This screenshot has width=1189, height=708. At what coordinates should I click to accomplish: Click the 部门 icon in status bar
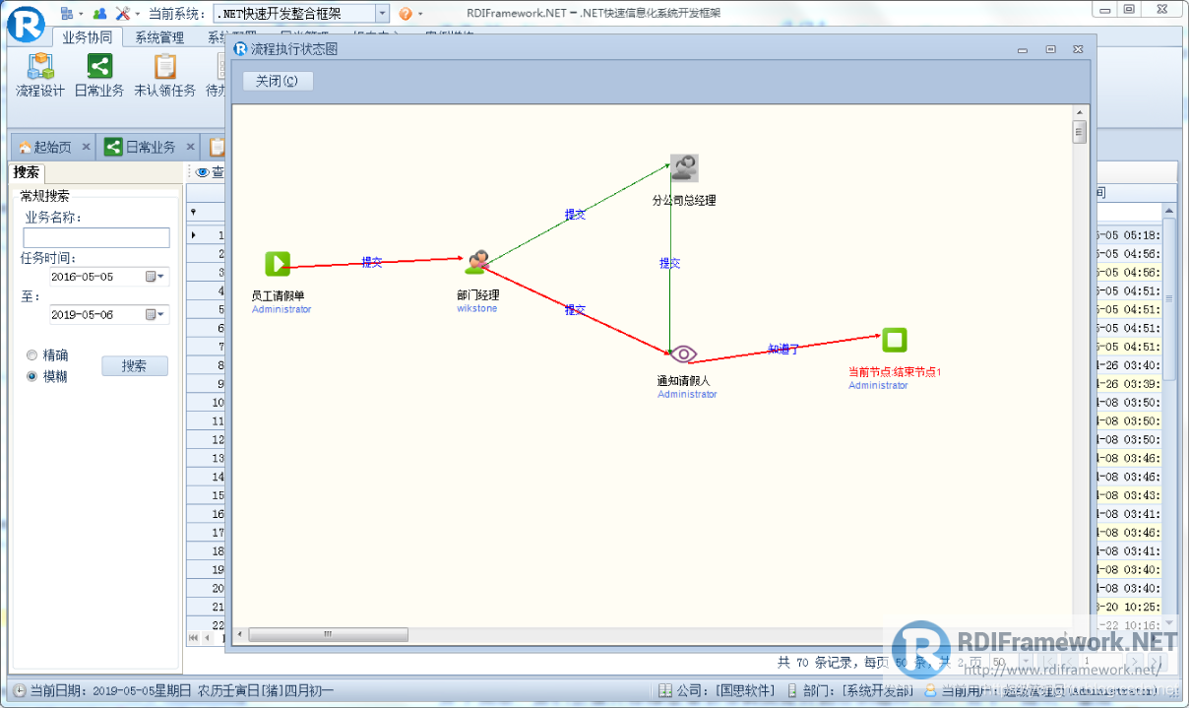click(793, 691)
